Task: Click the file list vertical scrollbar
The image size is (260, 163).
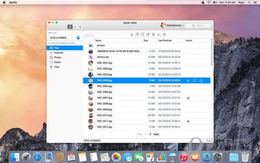Action: (x=211, y=52)
